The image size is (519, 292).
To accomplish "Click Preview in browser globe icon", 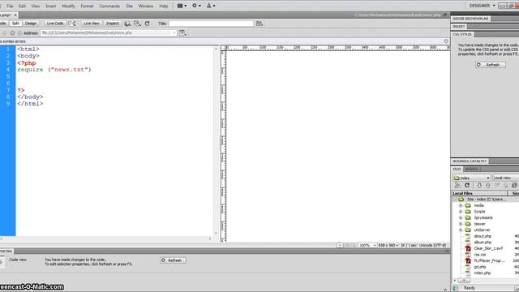I will 127,24.
